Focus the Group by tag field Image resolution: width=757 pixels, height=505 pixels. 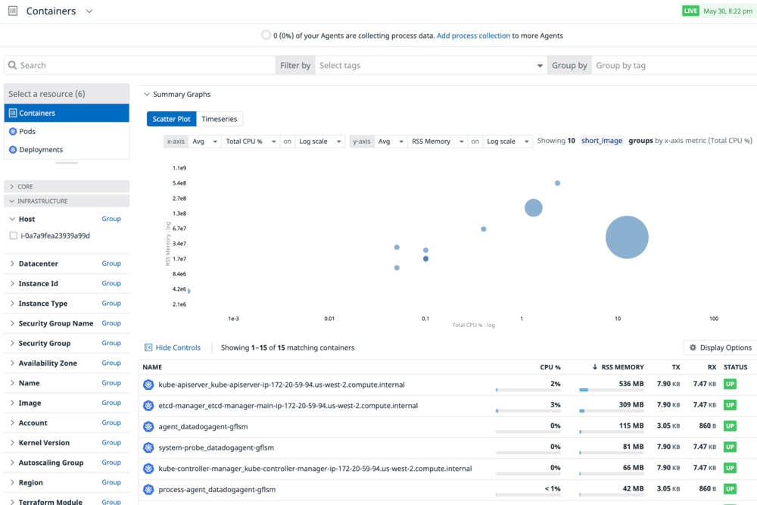pos(674,65)
